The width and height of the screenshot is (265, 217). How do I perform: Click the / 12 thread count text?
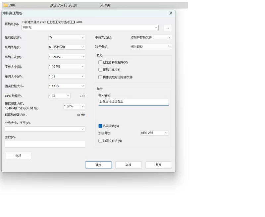(83, 96)
